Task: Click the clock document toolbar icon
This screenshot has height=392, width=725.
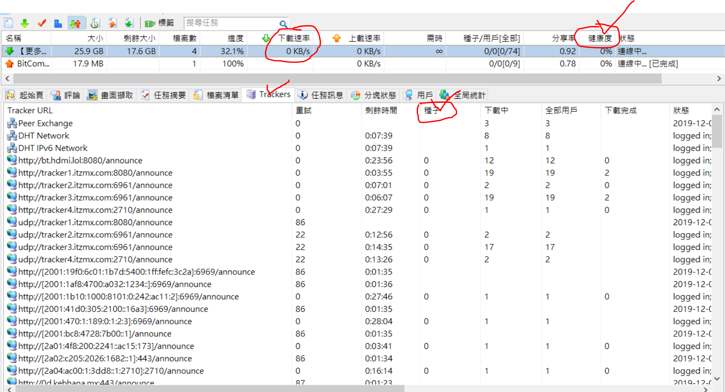Action: (95, 23)
